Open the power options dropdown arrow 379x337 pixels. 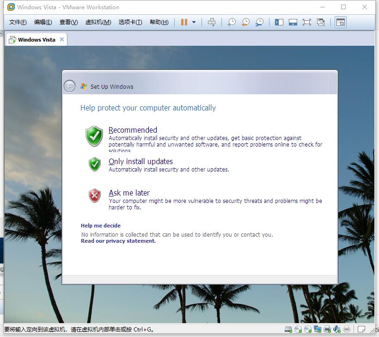tap(194, 22)
